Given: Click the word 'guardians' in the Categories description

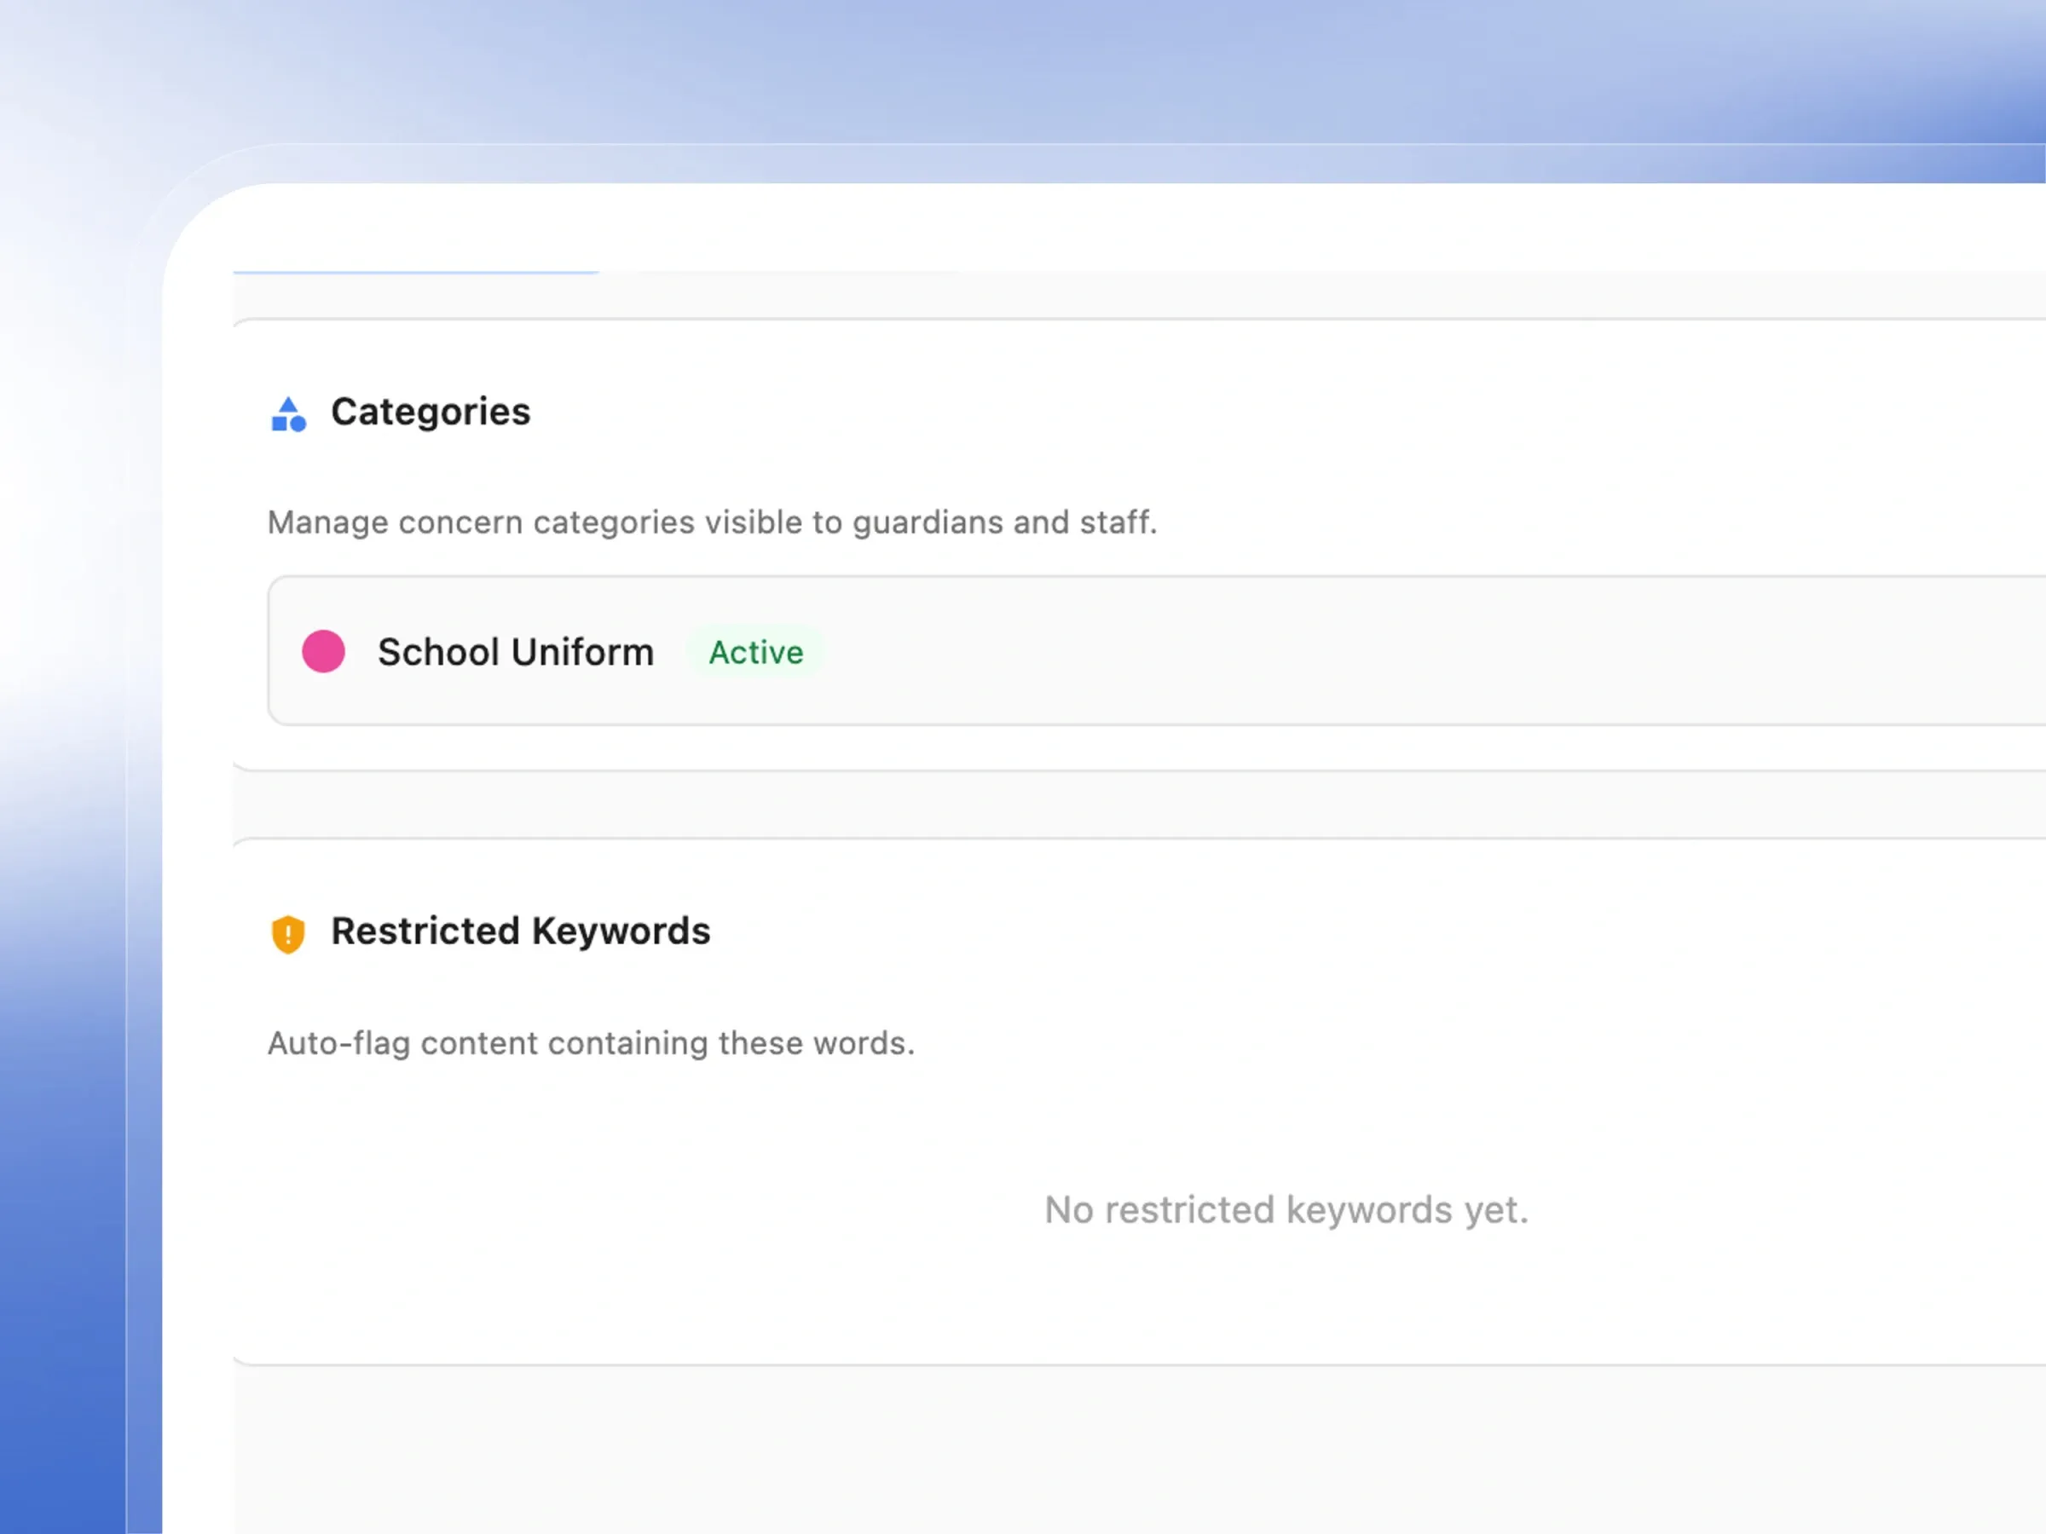Looking at the screenshot, I should pos(928,522).
